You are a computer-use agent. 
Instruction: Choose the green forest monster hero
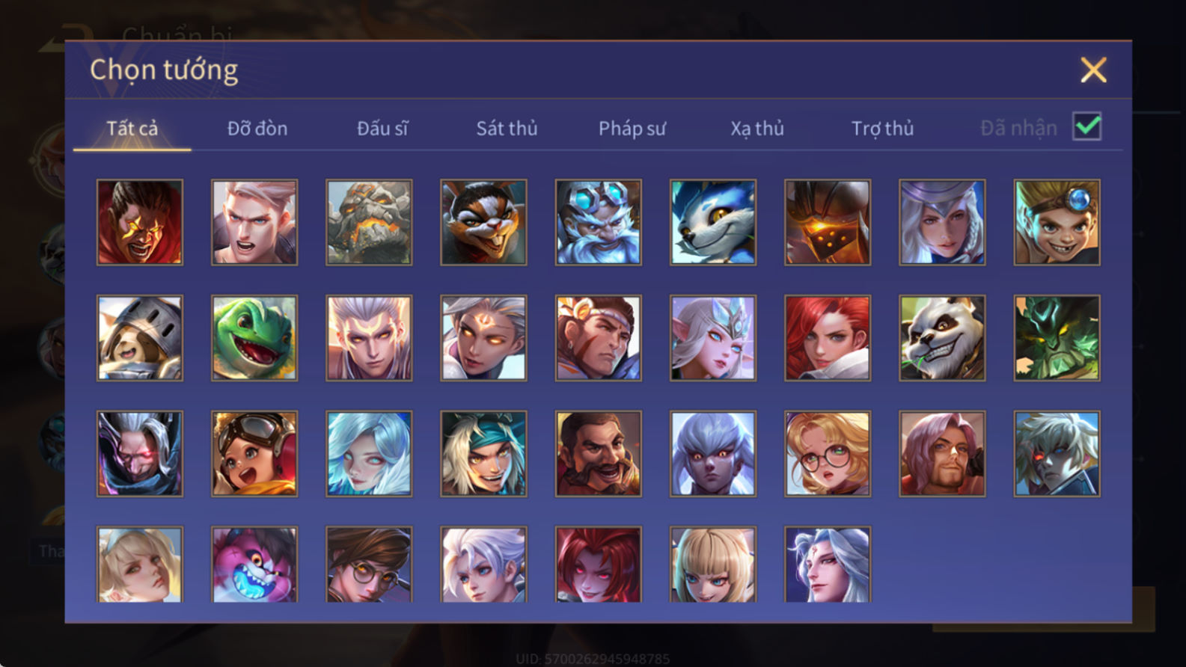(x=1057, y=338)
